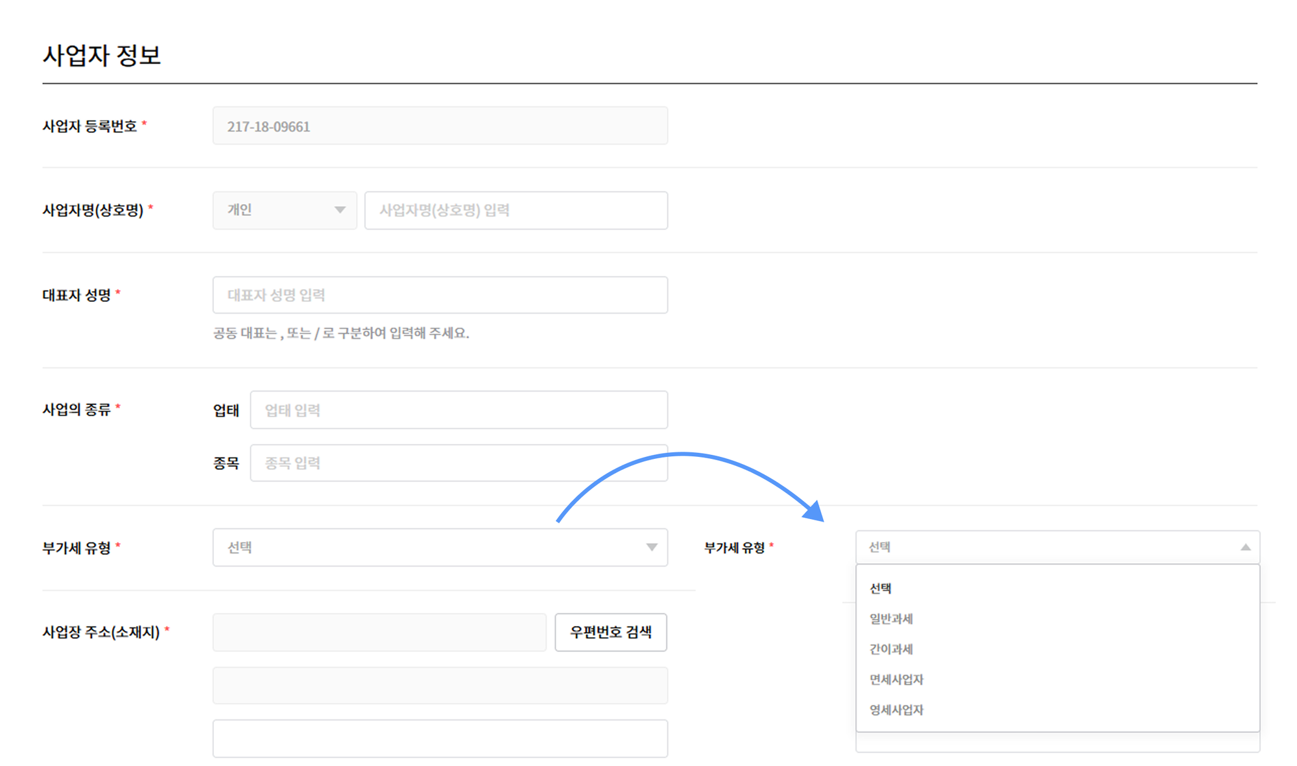Click the 대표자 성명 입력 field
The height and width of the screenshot is (766, 1297).
[440, 295]
